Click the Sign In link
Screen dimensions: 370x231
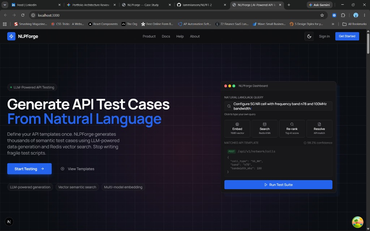tap(324, 36)
